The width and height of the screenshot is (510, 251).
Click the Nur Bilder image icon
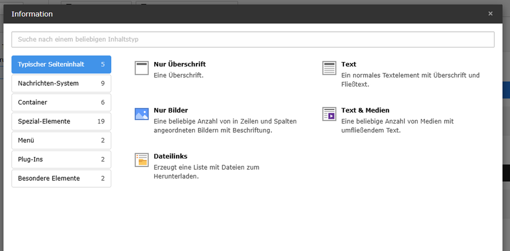[141, 114]
